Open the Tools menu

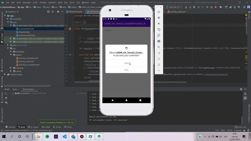coord(72,3)
